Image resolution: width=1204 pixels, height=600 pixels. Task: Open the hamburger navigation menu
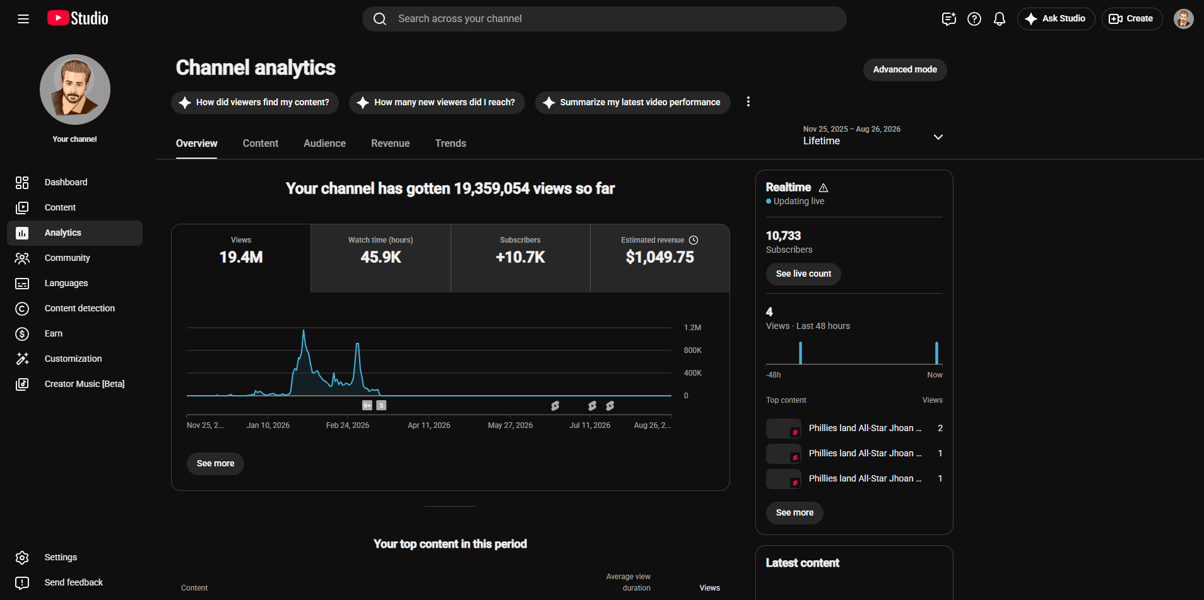click(23, 19)
